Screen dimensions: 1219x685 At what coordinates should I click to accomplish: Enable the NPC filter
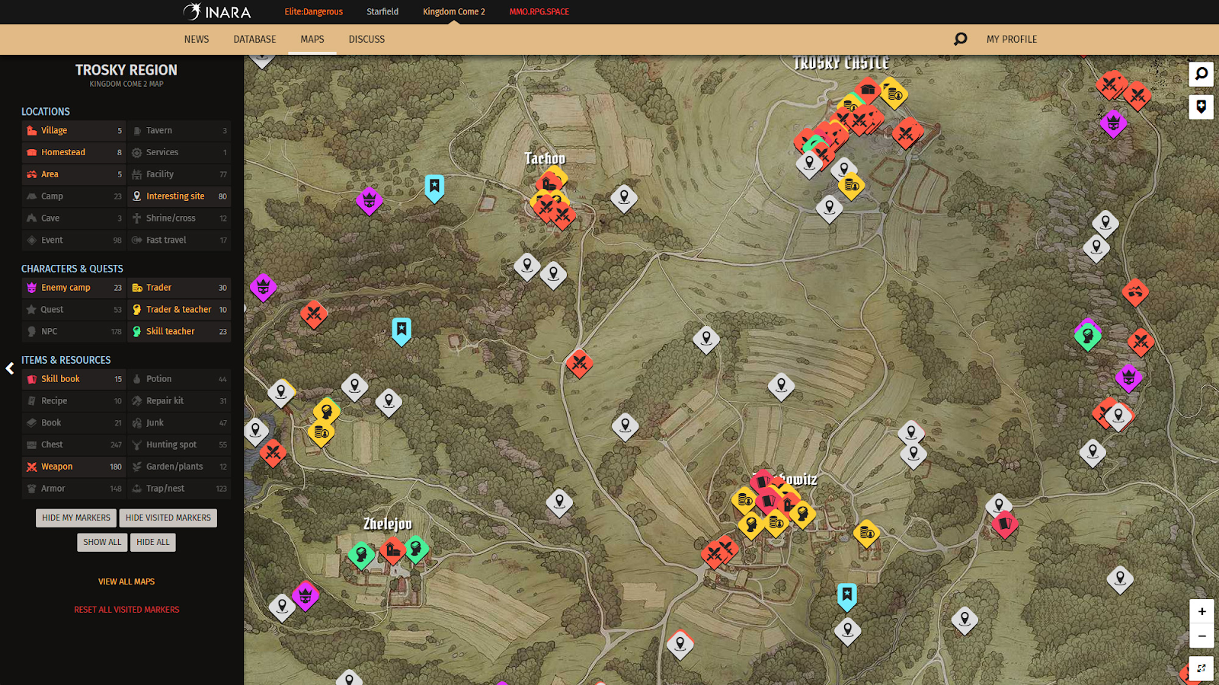pyautogui.click(x=74, y=332)
